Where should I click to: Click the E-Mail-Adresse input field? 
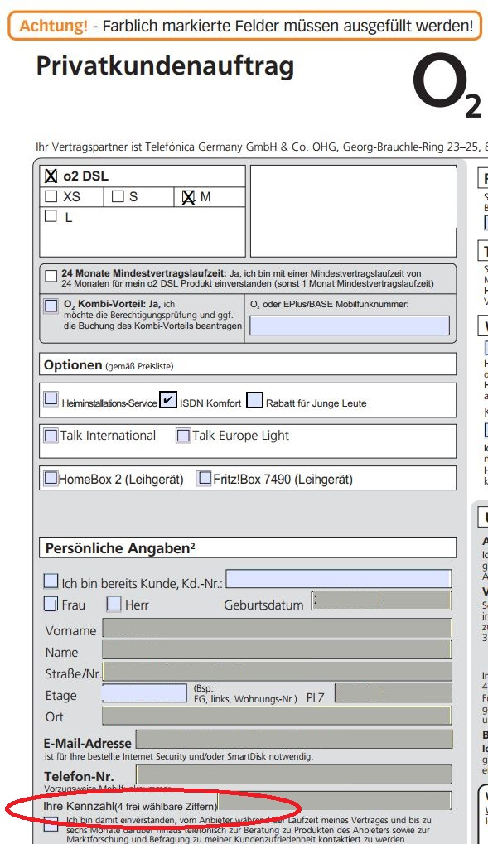[x=294, y=739]
